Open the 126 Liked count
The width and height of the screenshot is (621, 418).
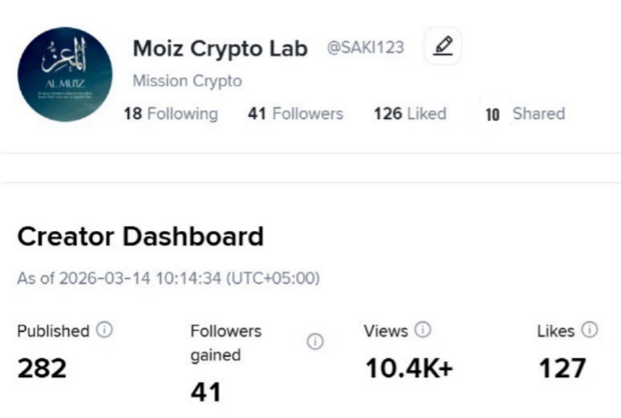pyautogui.click(x=410, y=113)
